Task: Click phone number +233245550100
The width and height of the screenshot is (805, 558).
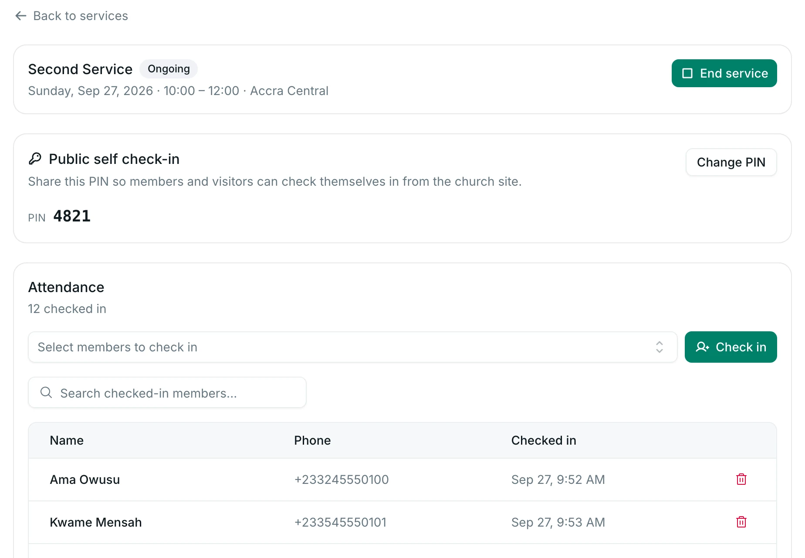Action: (x=342, y=480)
